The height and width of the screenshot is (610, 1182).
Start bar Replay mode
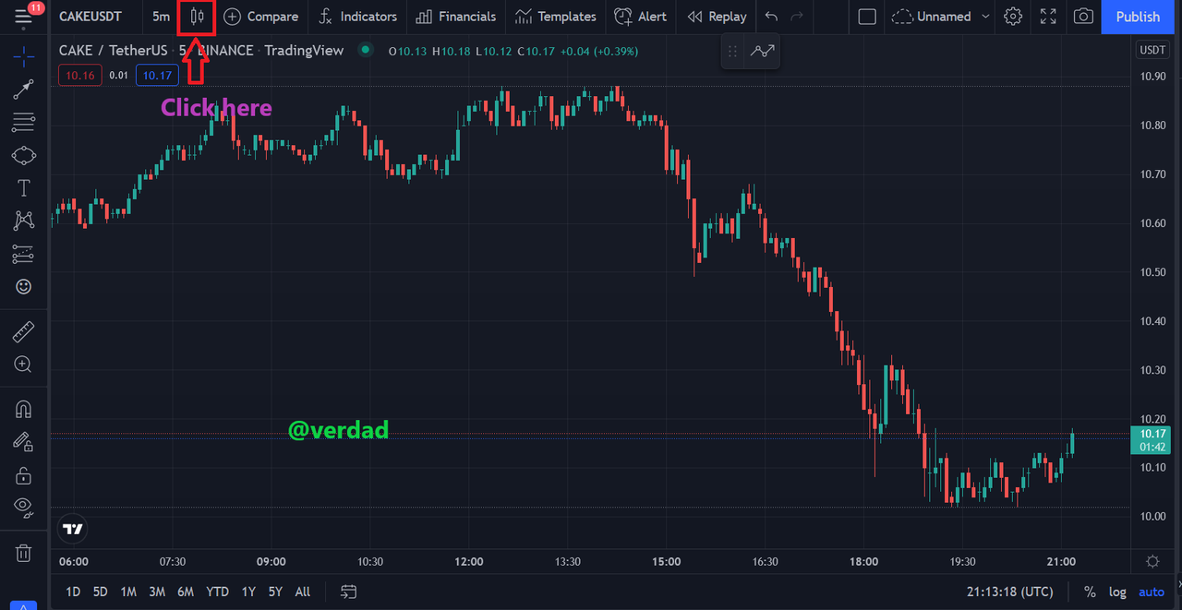718,17
